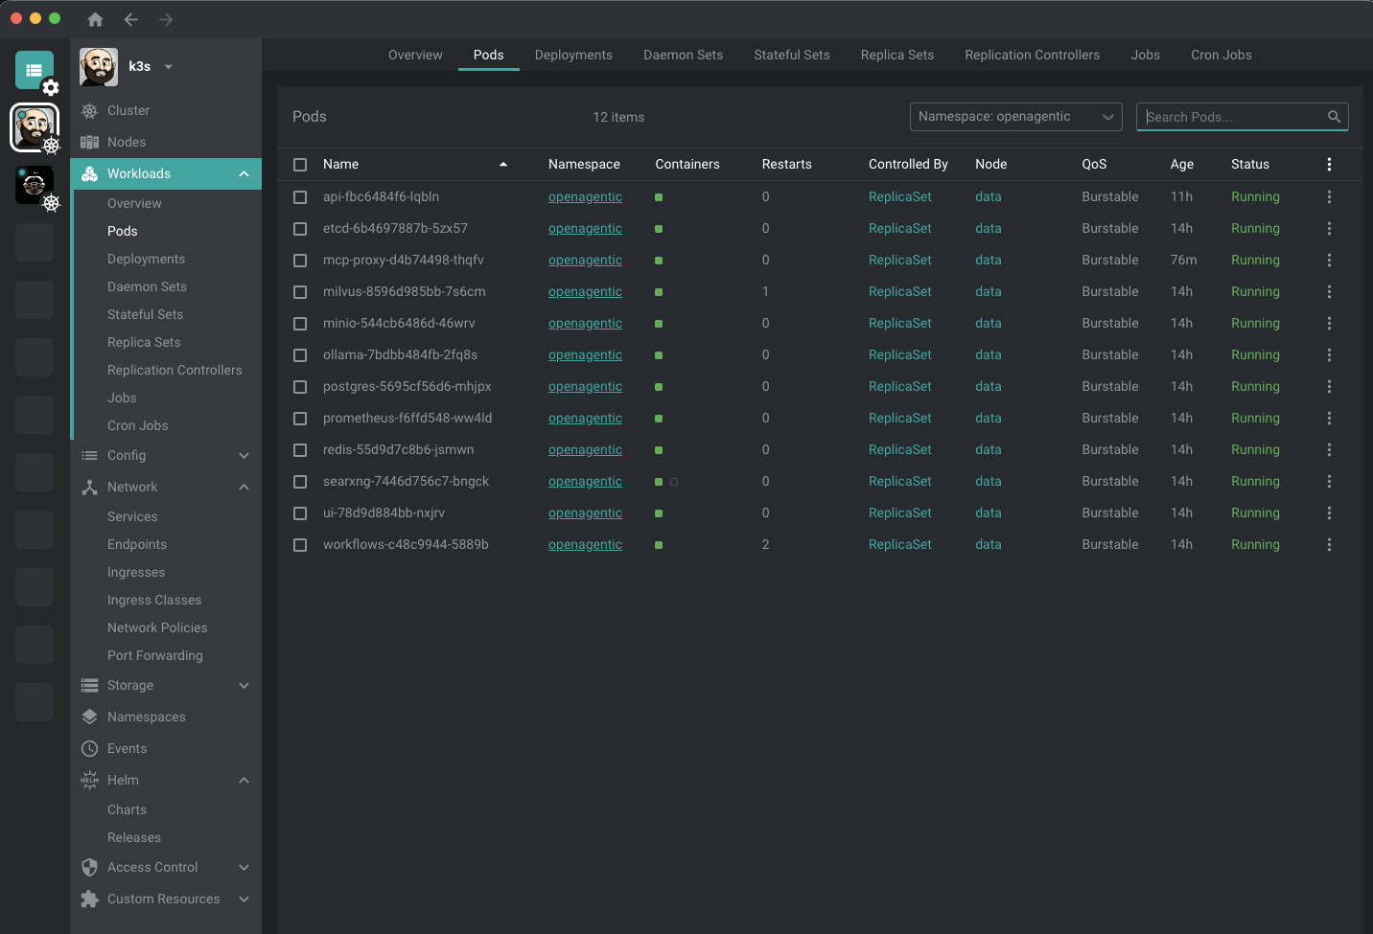Sort table by Age column header
The image size is (1373, 934).
pyautogui.click(x=1182, y=164)
